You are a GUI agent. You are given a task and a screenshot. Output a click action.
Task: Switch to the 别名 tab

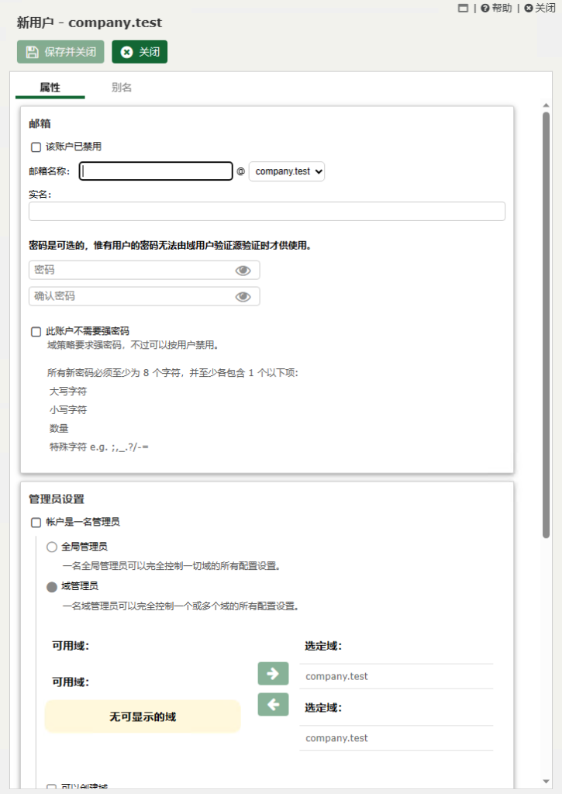122,88
